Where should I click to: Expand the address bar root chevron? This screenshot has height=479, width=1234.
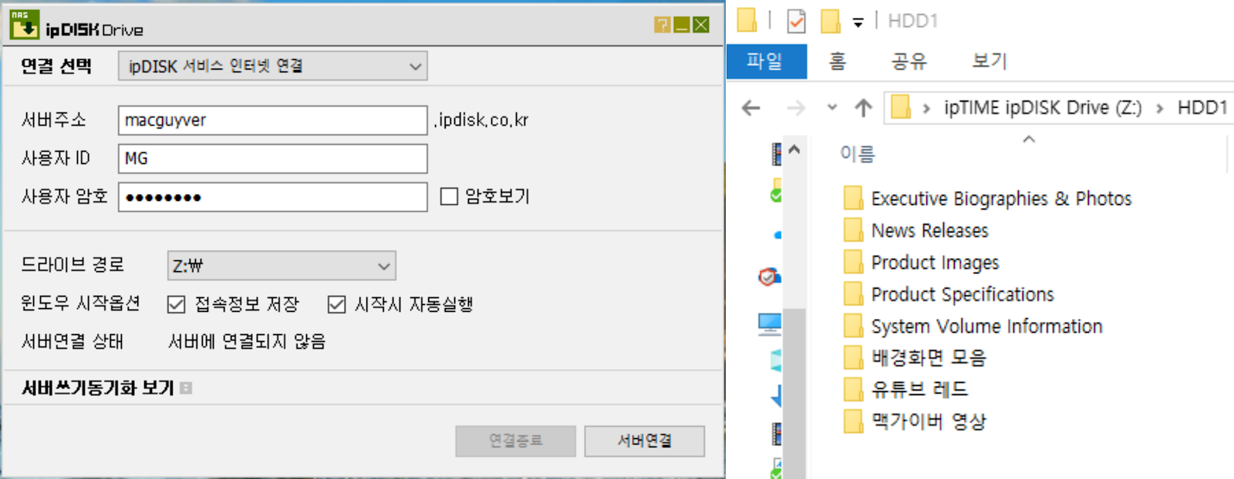(x=926, y=109)
